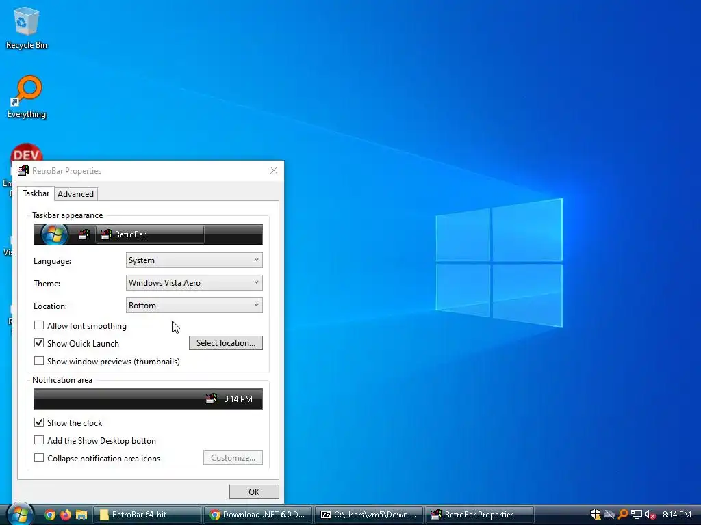Click the disabled Customize... button

(x=233, y=457)
